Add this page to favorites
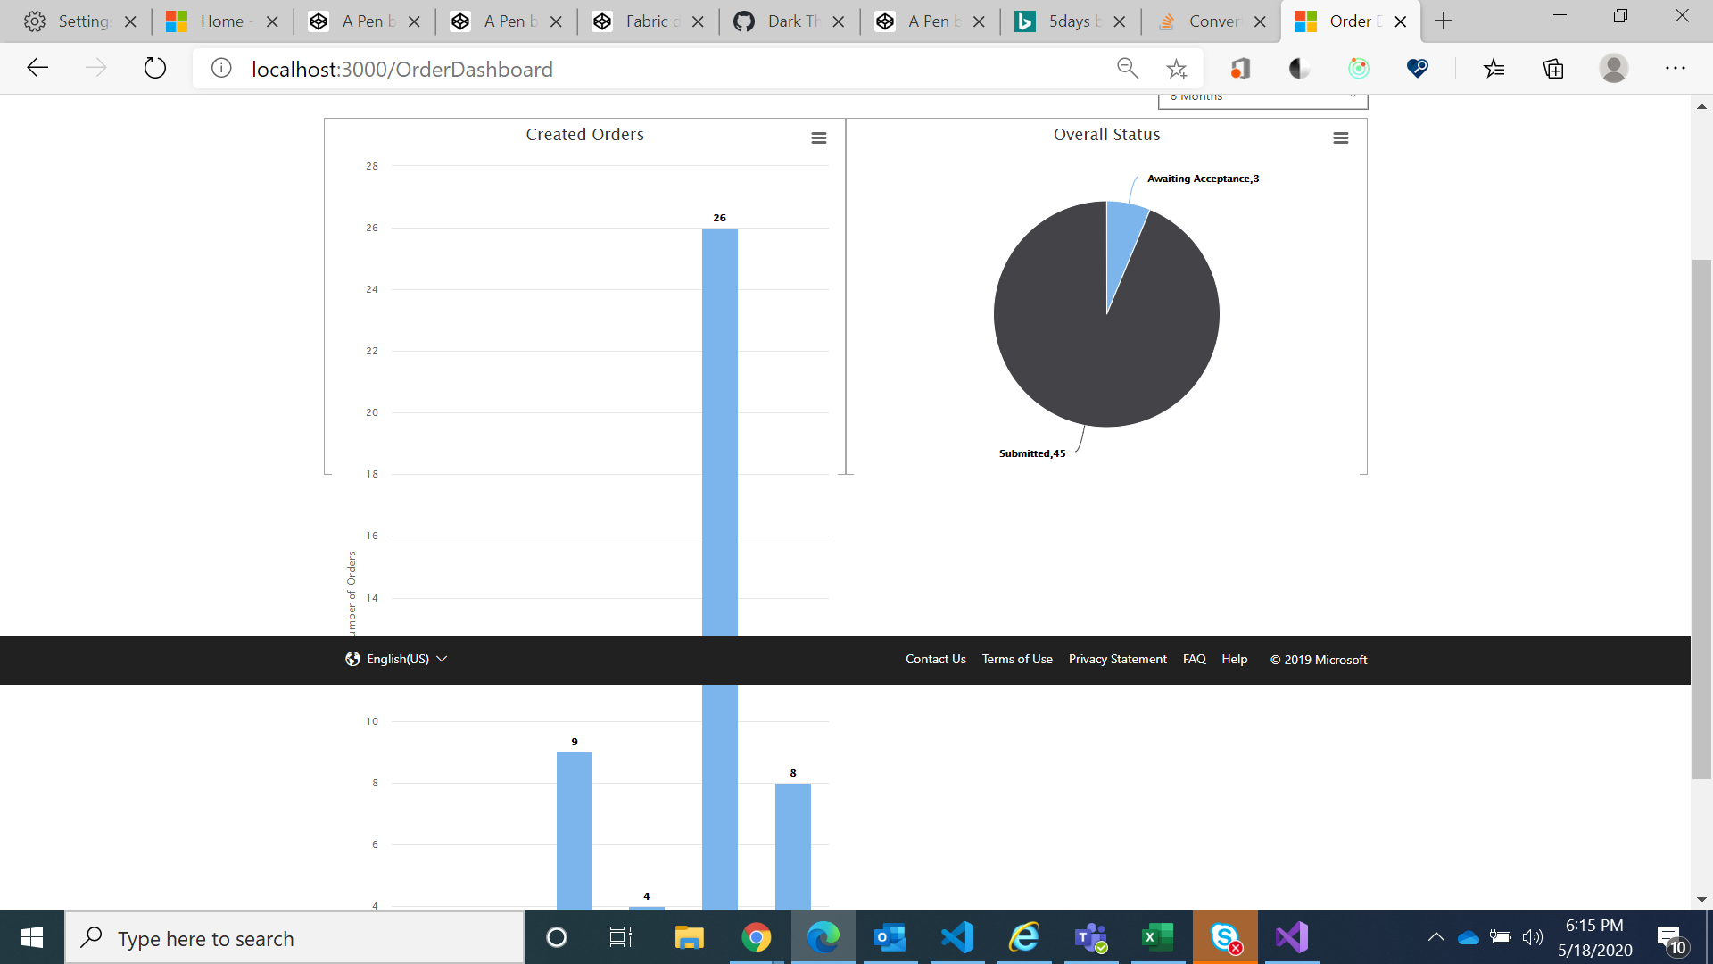 [x=1176, y=68]
